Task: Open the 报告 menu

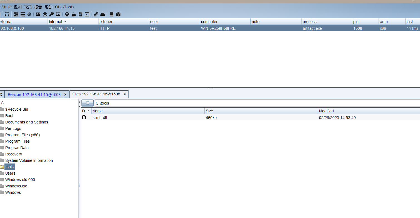Action: [x=38, y=7]
